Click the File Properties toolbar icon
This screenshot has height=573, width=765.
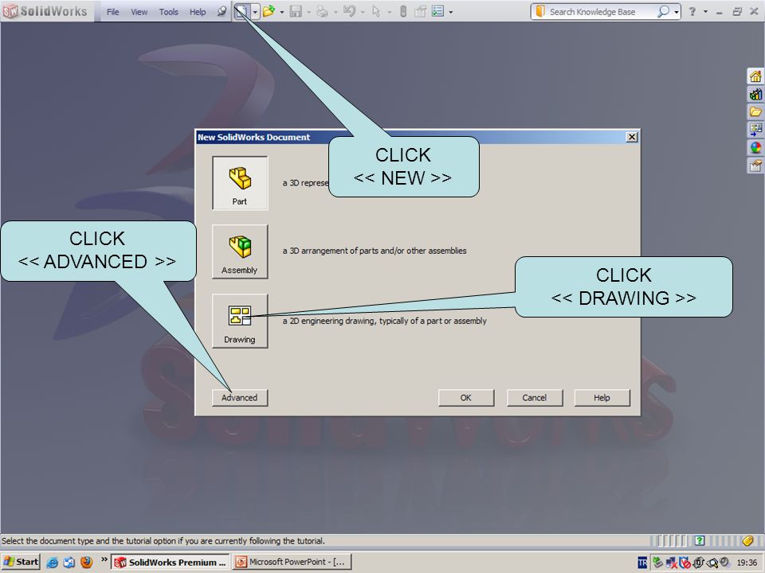420,11
